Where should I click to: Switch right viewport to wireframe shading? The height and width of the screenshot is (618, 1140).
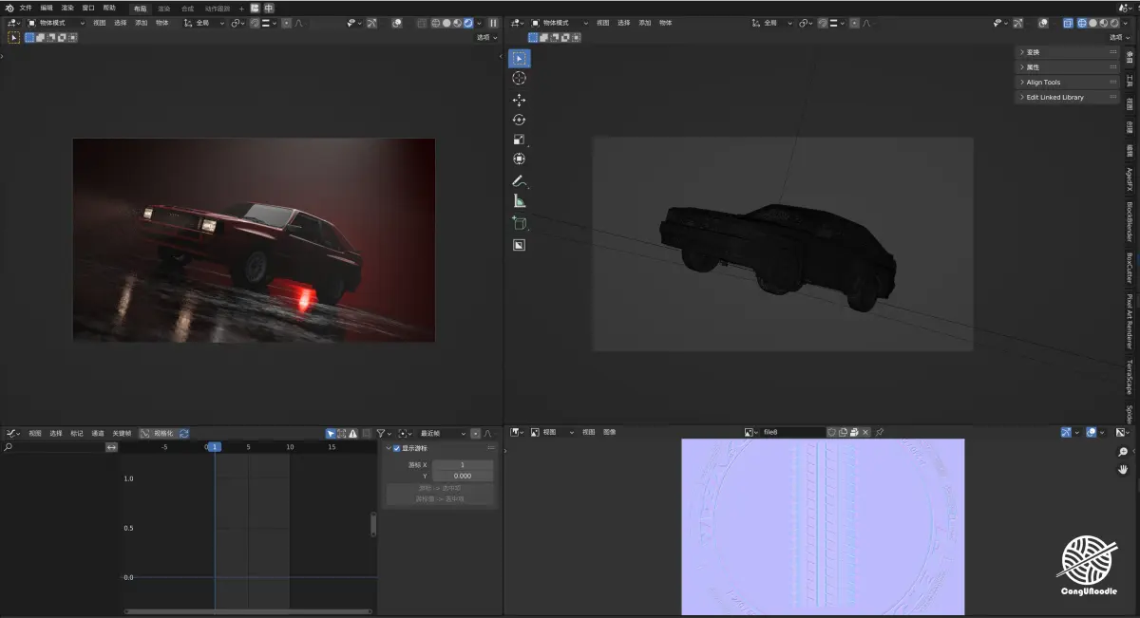pyautogui.click(x=1081, y=23)
